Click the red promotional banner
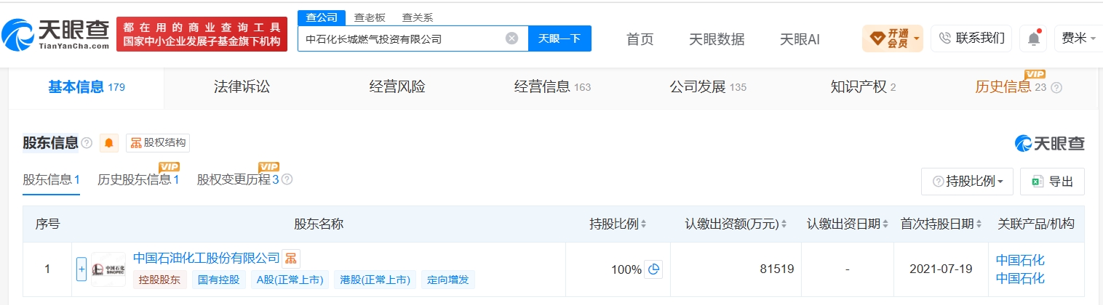Viewport: 1103px width, 305px height. coord(202,34)
